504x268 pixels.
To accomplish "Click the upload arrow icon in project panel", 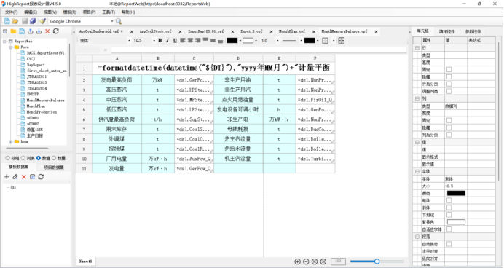I will 30,31.
